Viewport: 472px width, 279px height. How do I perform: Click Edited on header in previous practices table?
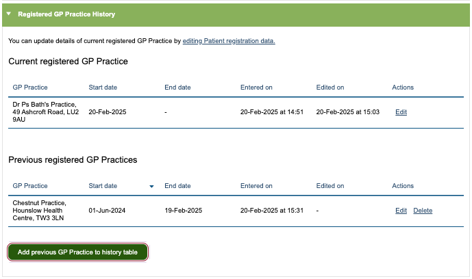(330, 186)
